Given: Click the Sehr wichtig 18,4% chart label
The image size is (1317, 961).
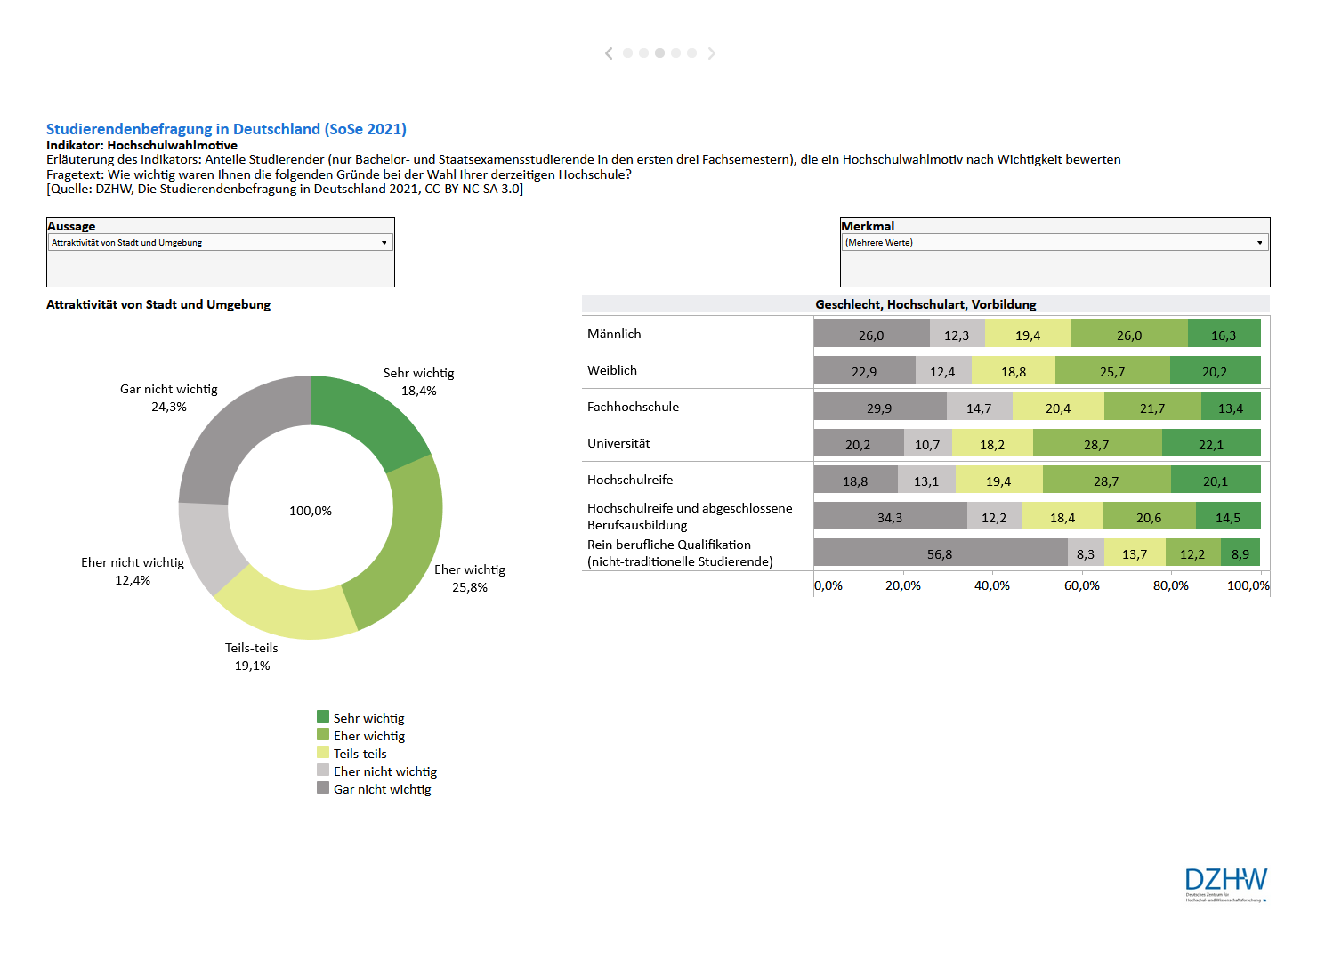Looking at the screenshot, I should (419, 382).
